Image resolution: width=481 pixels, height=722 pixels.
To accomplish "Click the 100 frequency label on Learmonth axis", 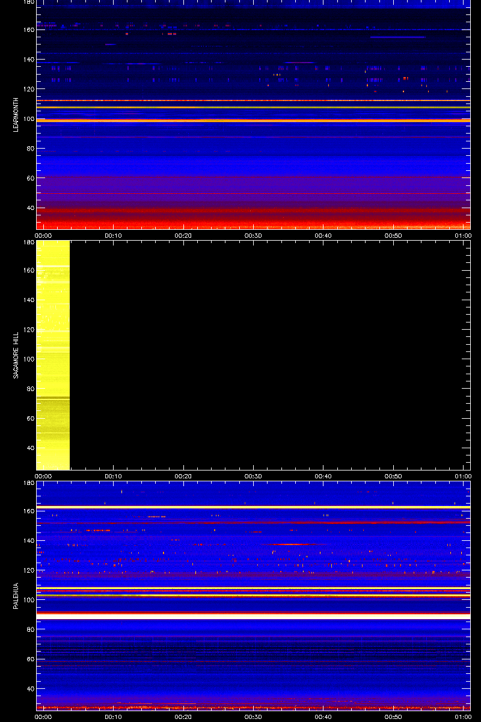I will 28,119.
